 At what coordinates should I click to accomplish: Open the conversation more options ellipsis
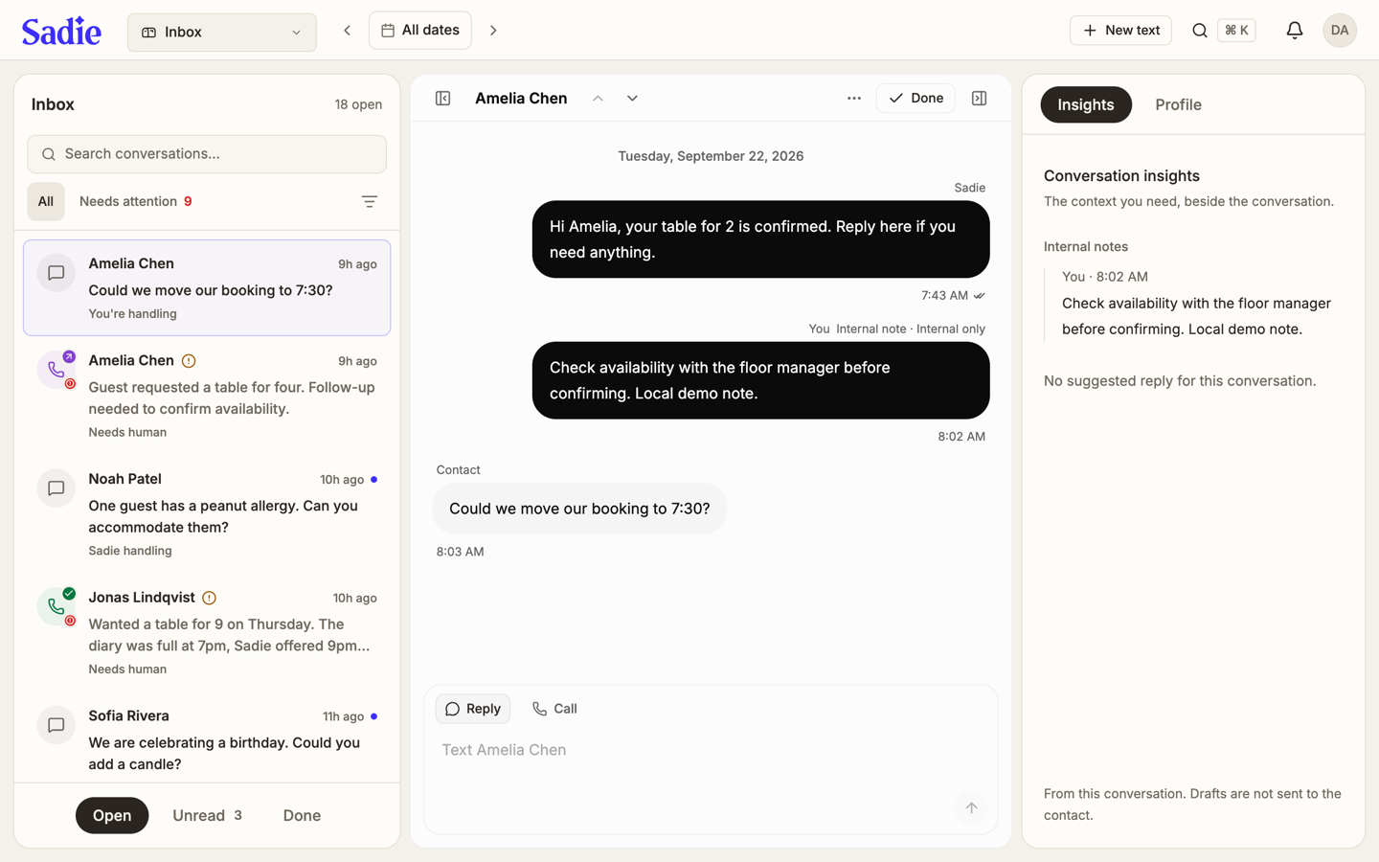[x=854, y=98]
